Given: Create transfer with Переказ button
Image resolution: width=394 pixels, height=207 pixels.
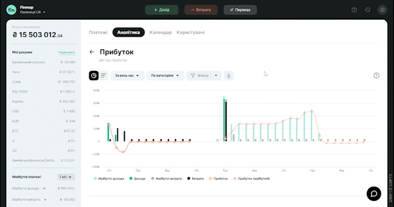Looking at the screenshot, I should pos(240,10).
